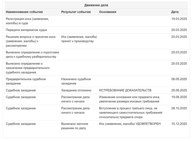Select the "назначении предварительного судебного заседания" event
Image resolution: width=194 pixels, height=141 pixels.
pos(28,68)
